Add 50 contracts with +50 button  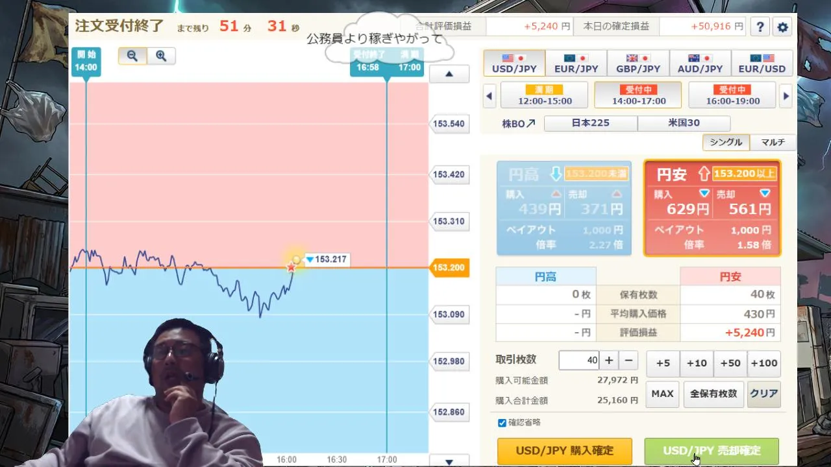pyautogui.click(x=730, y=363)
